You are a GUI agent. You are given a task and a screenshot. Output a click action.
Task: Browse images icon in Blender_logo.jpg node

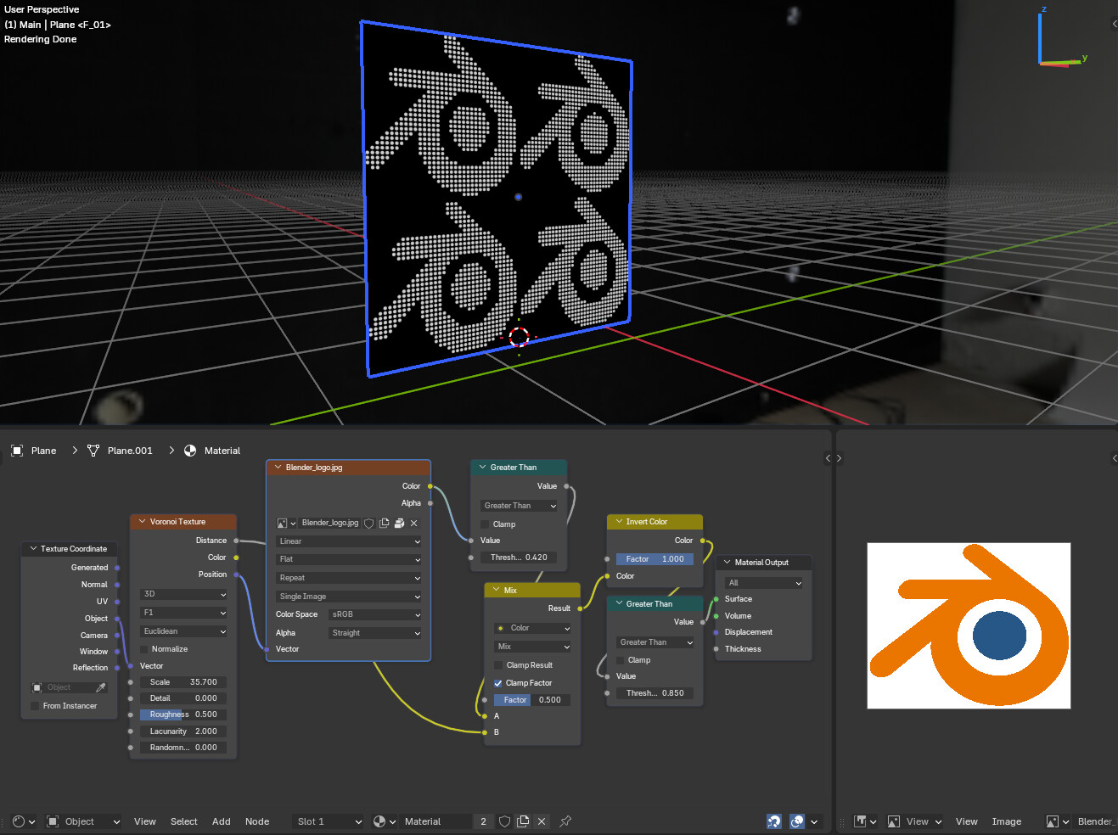tap(287, 524)
